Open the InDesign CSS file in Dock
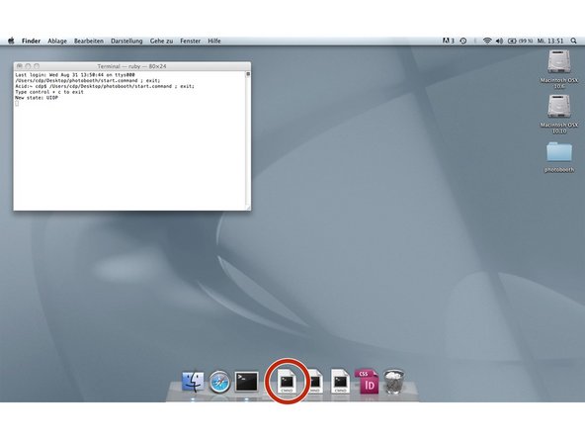The image size is (585, 439). point(367,382)
